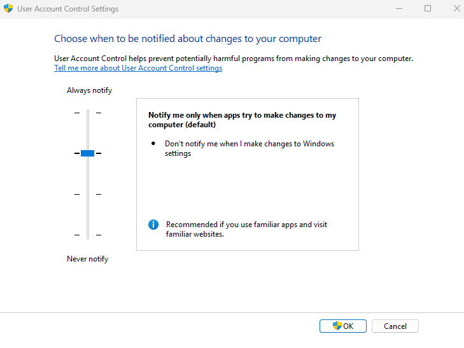Click the blue slider thumb at default level
464x348 pixels.
pyautogui.click(x=88, y=153)
